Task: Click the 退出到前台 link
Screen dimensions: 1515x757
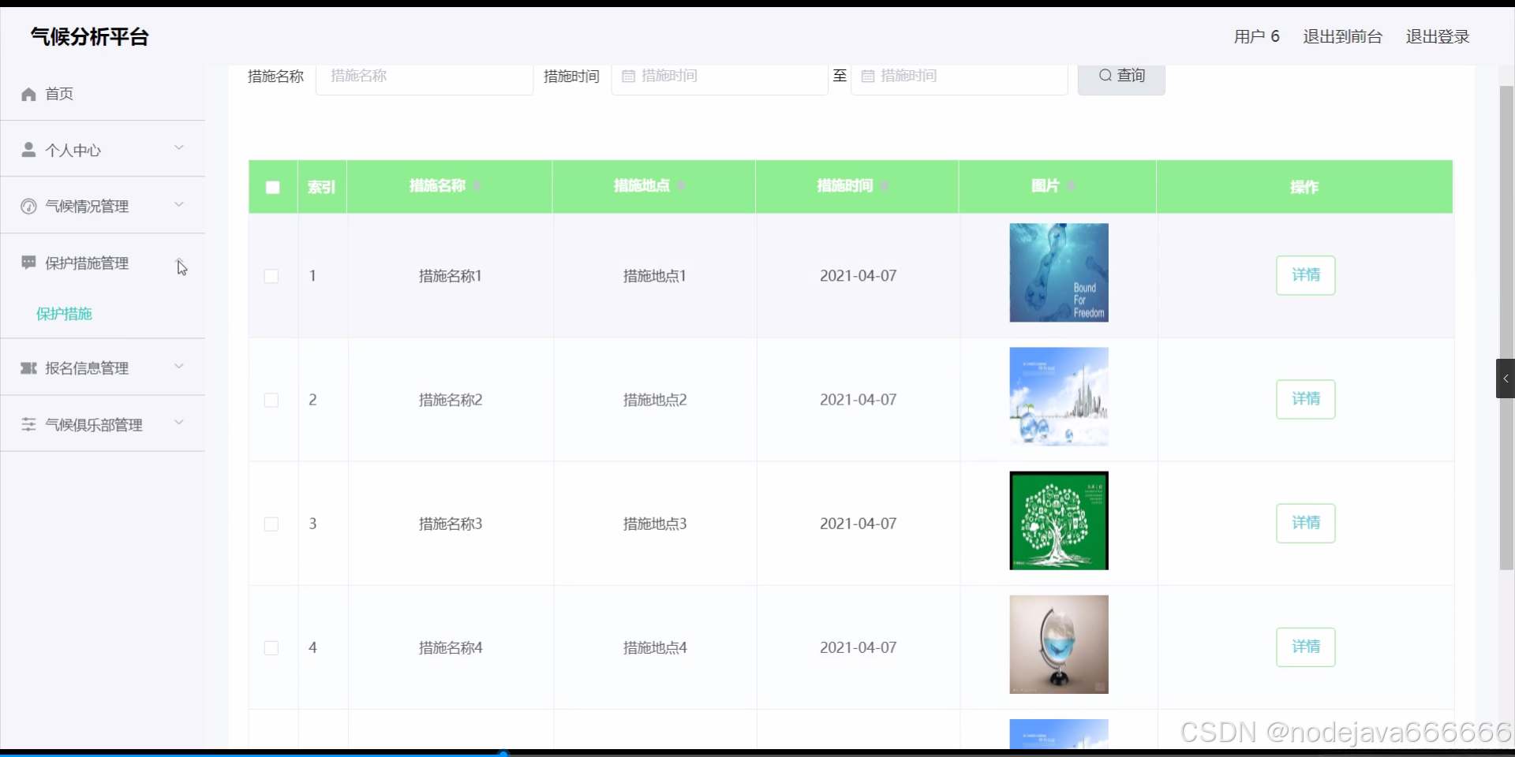Action: 1342,37
